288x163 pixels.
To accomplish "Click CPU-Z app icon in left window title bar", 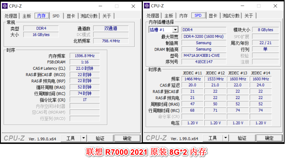I will tap(4, 6).
